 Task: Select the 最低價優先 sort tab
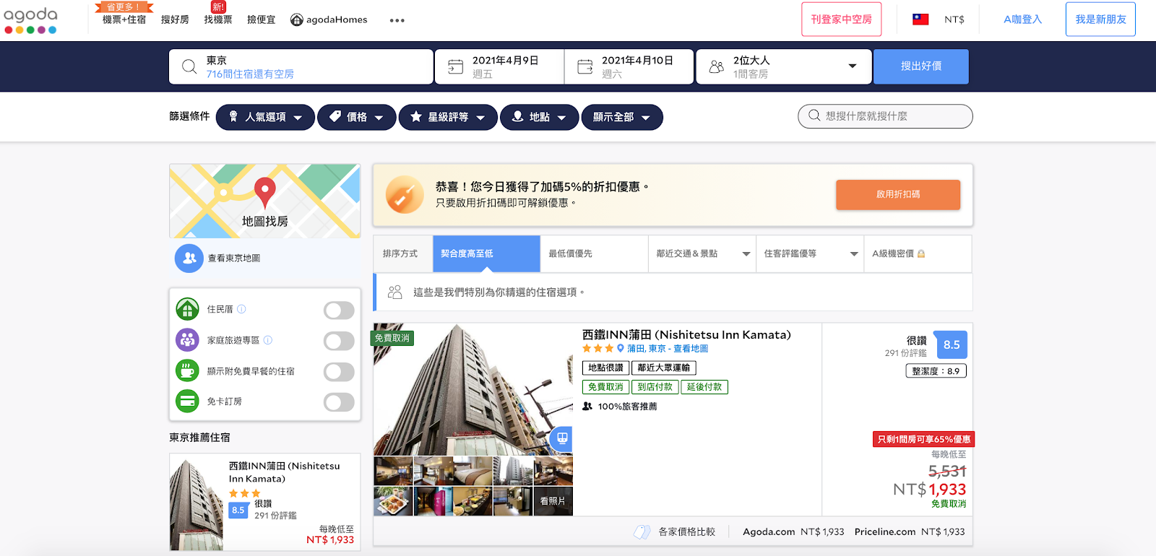594,253
